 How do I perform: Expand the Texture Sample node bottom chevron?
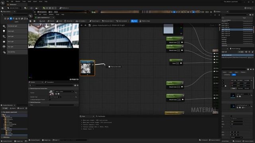[87, 75]
